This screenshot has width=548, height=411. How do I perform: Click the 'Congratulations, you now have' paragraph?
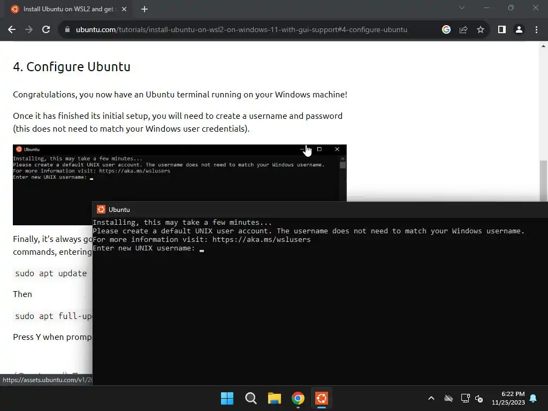point(180,94)
